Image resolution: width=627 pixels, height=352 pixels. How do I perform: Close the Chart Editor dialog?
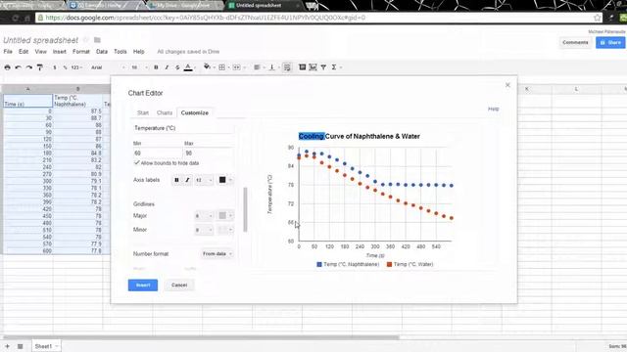(507, 85)
